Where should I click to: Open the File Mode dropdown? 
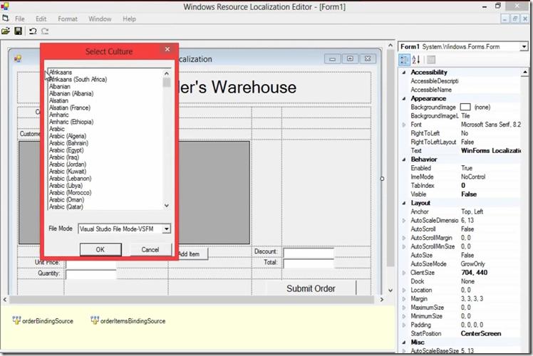tap(166, 229)
